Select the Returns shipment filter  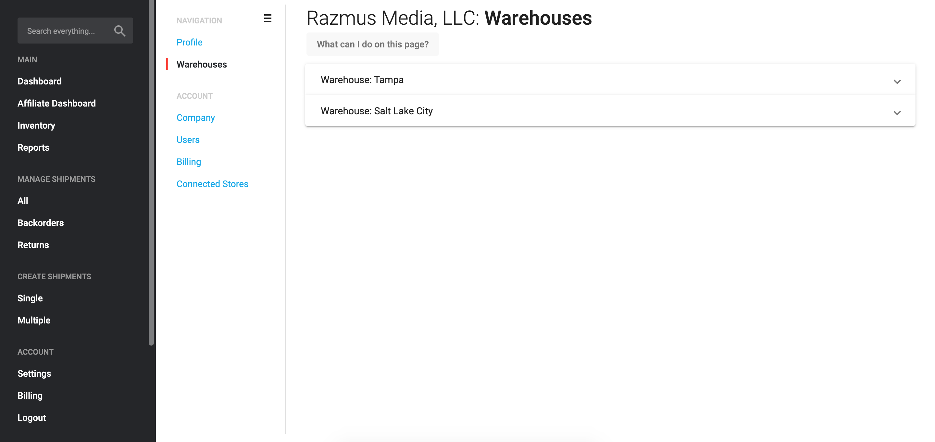coord(33,245)
